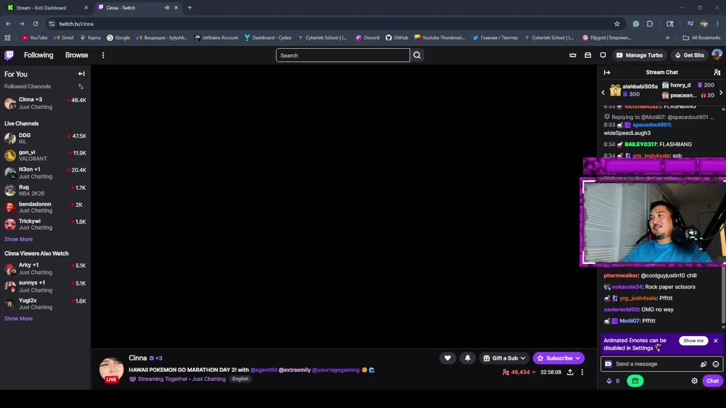Toggle stream notifications bell
The width and height of the screenshot is (726, 408).
pyautogui.click(x=467, y=358)
